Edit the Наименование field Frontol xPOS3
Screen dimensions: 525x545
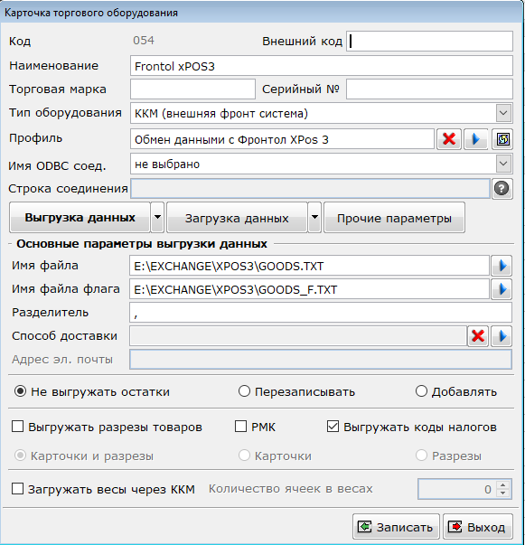pyautogui.click(x=322, y=66)
